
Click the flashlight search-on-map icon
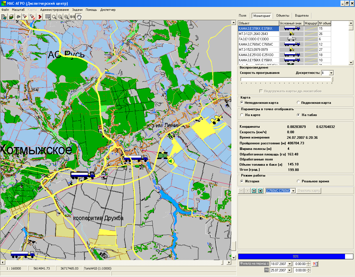click(25, 17)
